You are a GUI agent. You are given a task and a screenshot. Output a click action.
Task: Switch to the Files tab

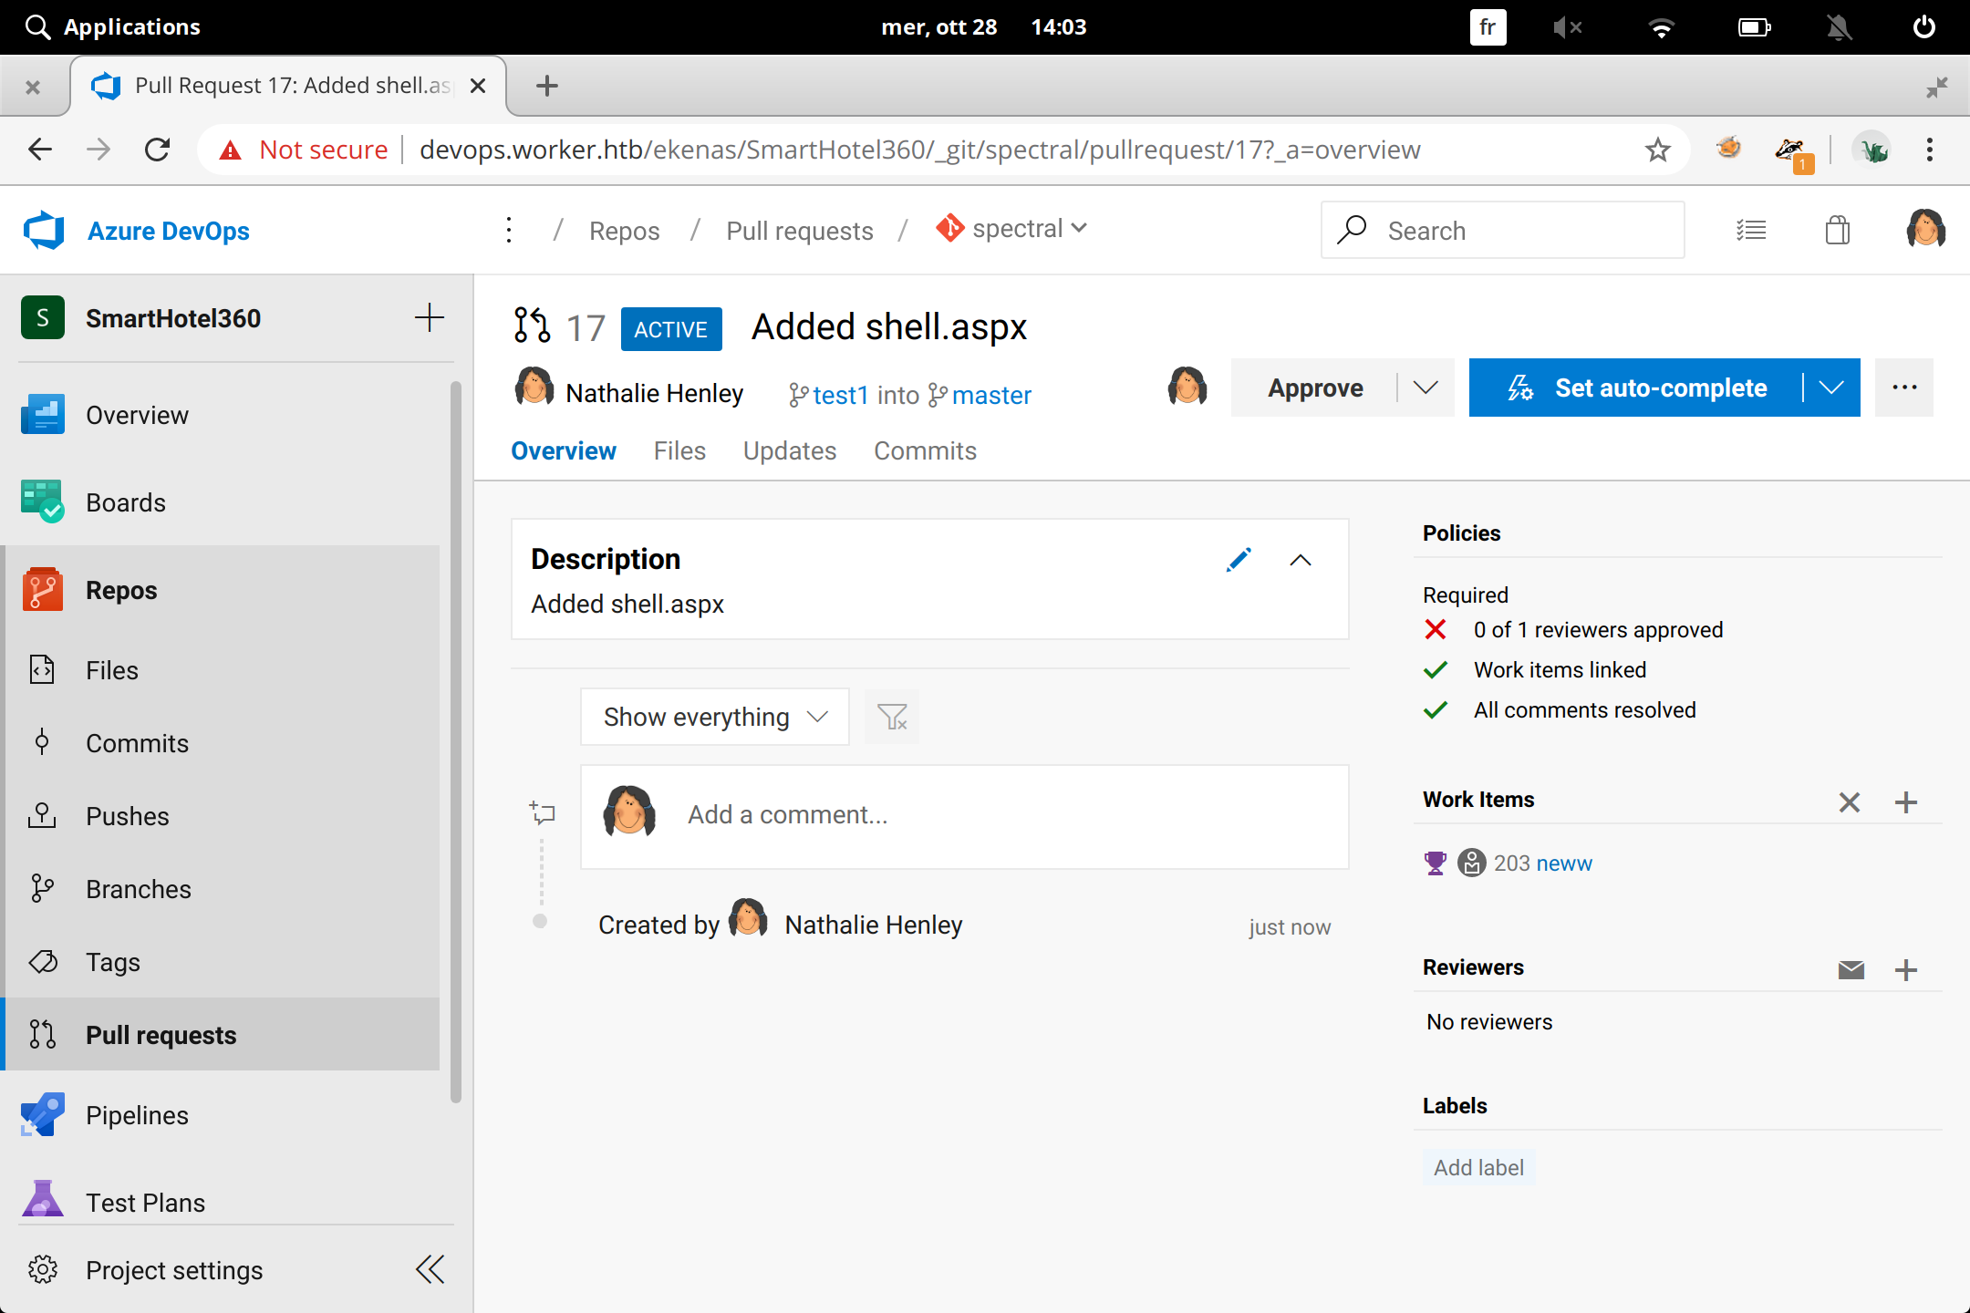[x=679, y=450]
